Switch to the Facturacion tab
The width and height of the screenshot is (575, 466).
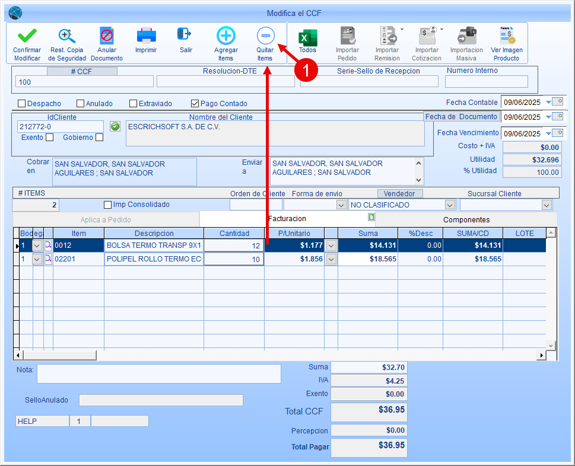click(x=287, y=218)
